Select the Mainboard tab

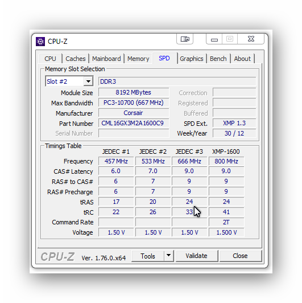pyautogui.click(x=106, y=59)
